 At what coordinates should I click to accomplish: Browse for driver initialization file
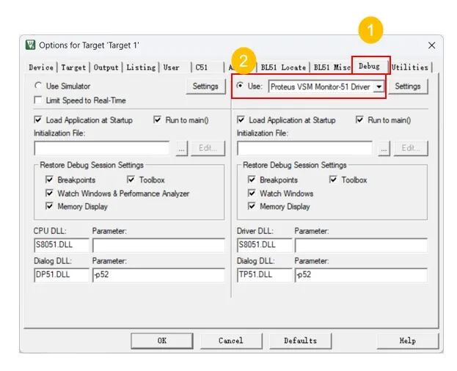tap(384, 149)
